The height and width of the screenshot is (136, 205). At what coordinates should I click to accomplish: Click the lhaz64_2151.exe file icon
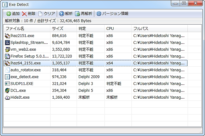click(7, 63)
